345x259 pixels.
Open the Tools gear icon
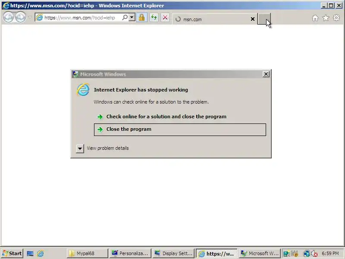pos(336,18)
